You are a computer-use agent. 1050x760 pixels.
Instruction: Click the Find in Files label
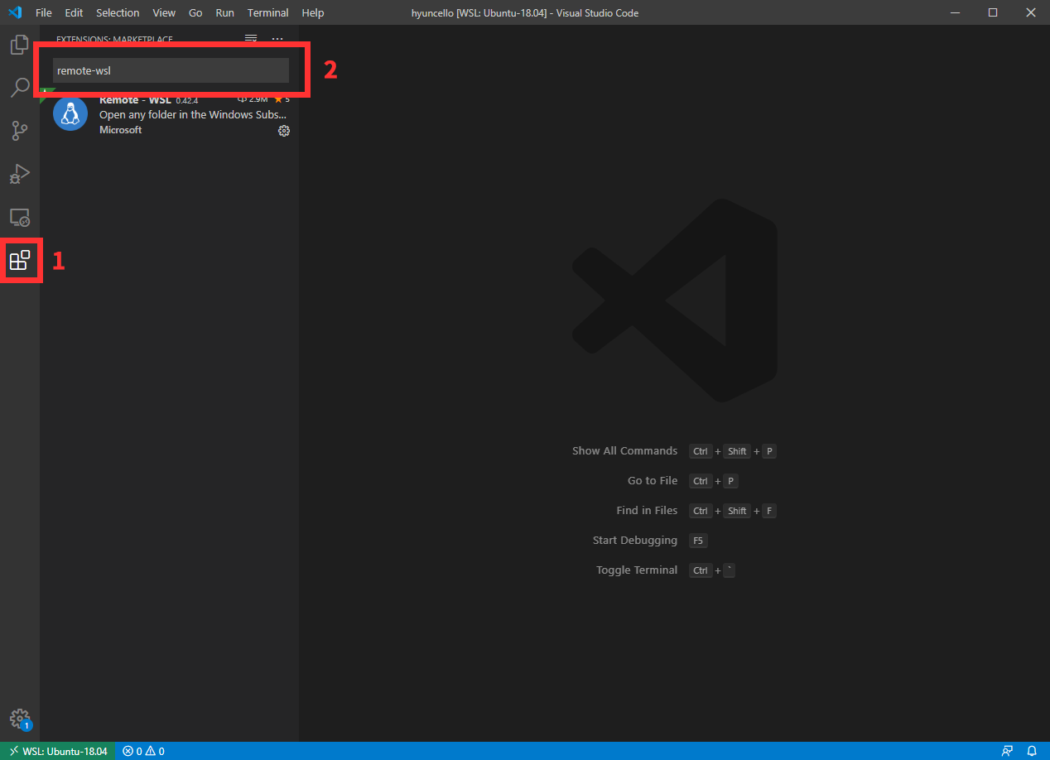[647, 511]
